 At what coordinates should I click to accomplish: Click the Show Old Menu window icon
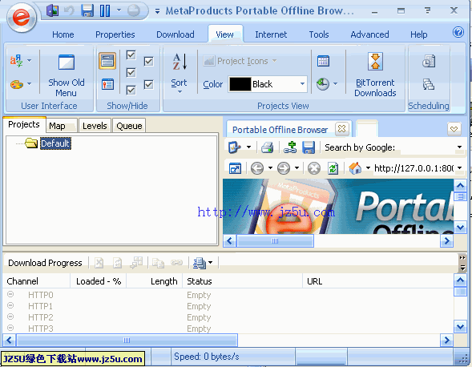(67, 63)
